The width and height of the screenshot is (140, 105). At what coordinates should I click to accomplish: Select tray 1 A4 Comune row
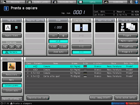[x=82, y=66]
